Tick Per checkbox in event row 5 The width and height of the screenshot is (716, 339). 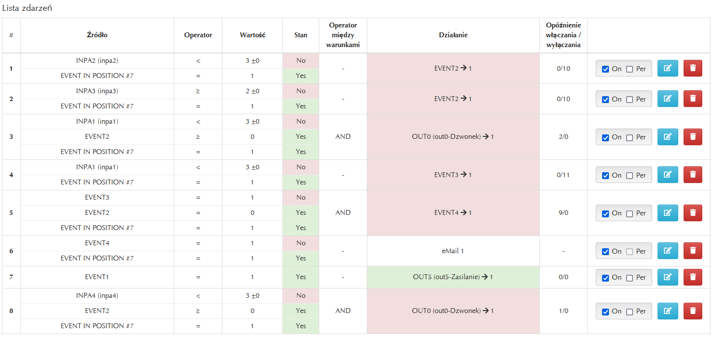tap(630, 214)
